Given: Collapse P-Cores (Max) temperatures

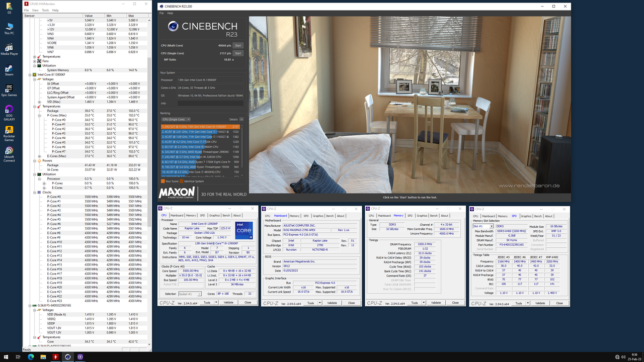Looking at the screenshot, I should [x=39, y=115].
